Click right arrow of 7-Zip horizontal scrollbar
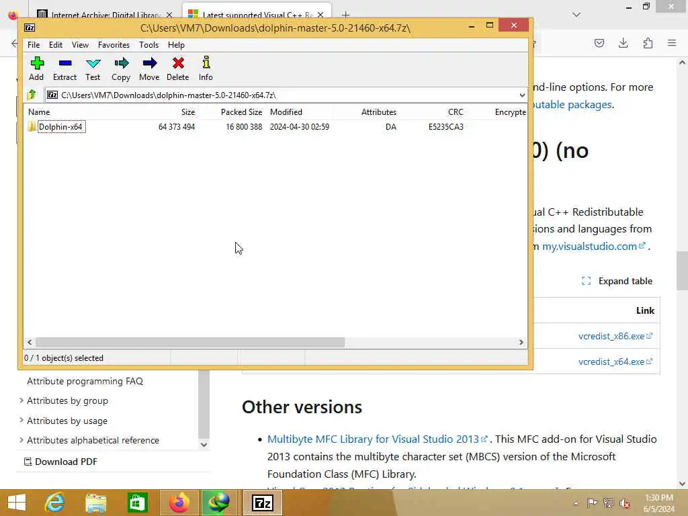The height and width of the screenshot is (516, 688). pos(521,342)
